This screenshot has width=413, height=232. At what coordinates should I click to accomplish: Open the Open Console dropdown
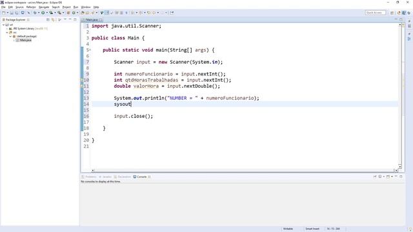tap(392, 177)
